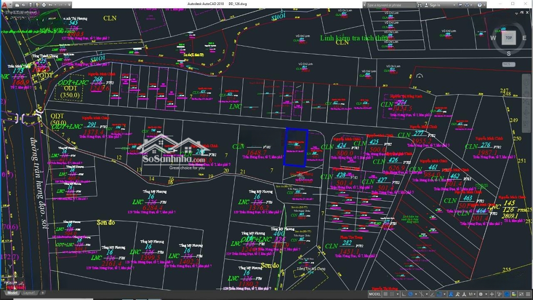Switch to the Layout1 tab

(x=30, y=293)
